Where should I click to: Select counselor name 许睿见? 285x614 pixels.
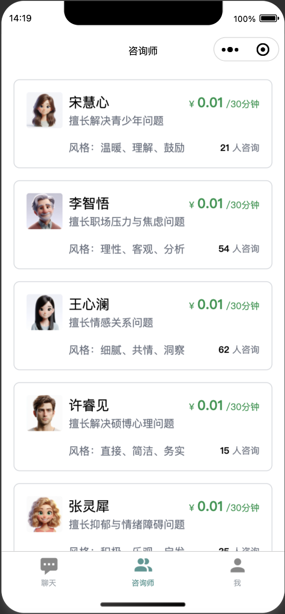pyautogui.click(x=89, y=405)
